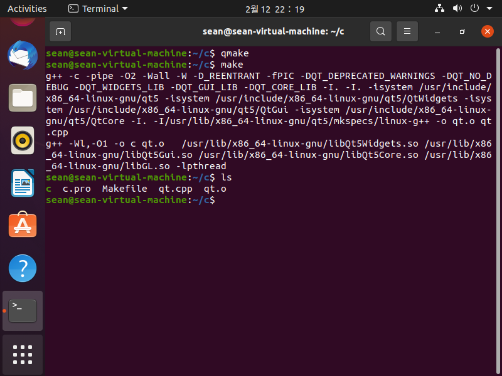This screenshot has height=376, width=502.
Task: Click the partially hidden top dock icon
Action: pyautogui.click(x=23, y=21)
